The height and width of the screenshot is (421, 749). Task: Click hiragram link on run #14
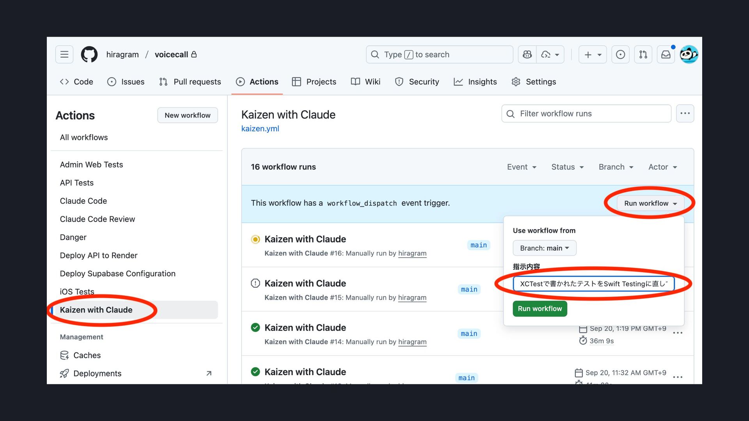tap(412, 342)
